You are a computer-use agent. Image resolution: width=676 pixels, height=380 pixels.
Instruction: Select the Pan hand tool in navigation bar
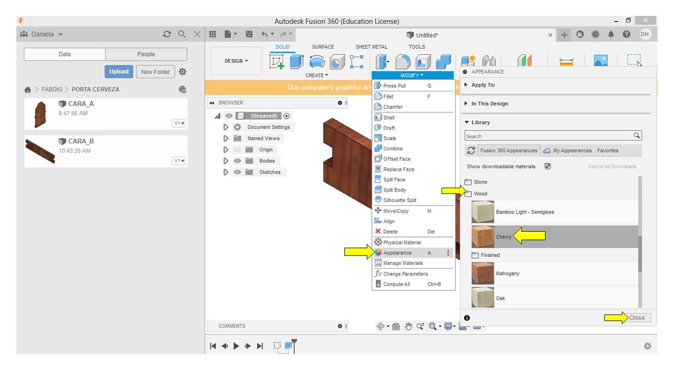(408, 326)
